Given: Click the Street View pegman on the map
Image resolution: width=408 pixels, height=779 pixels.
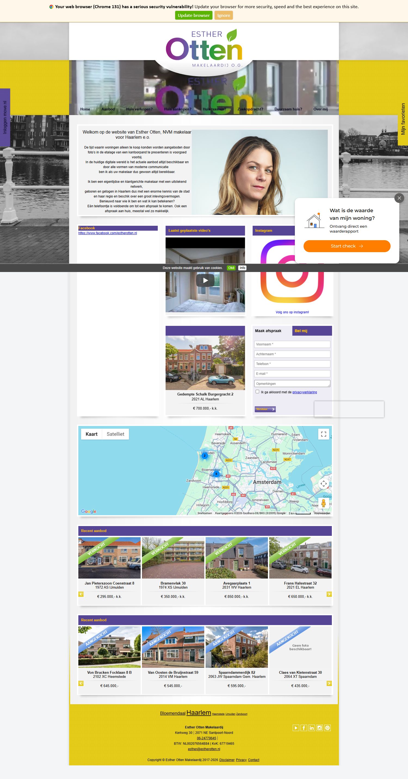Looking at the screenshot, I should [323, 503].
